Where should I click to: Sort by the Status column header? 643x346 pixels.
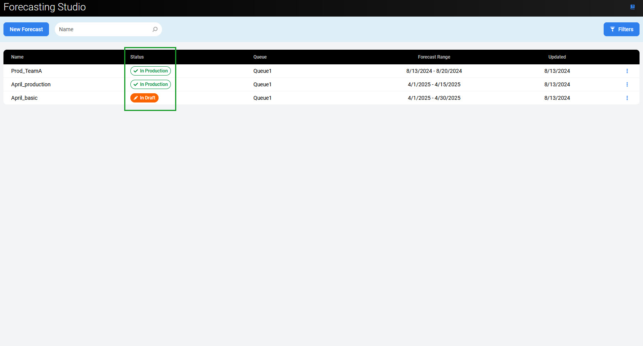(x=137, y=57)
